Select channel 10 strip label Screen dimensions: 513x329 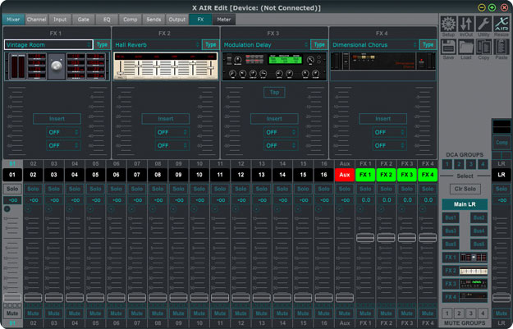click(199, 175)
